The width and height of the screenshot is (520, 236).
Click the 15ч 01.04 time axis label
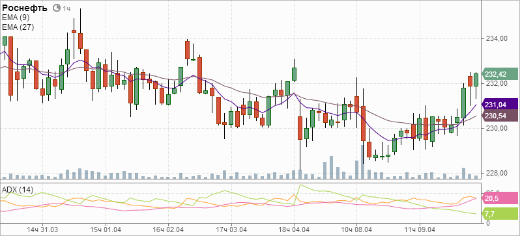105,229
